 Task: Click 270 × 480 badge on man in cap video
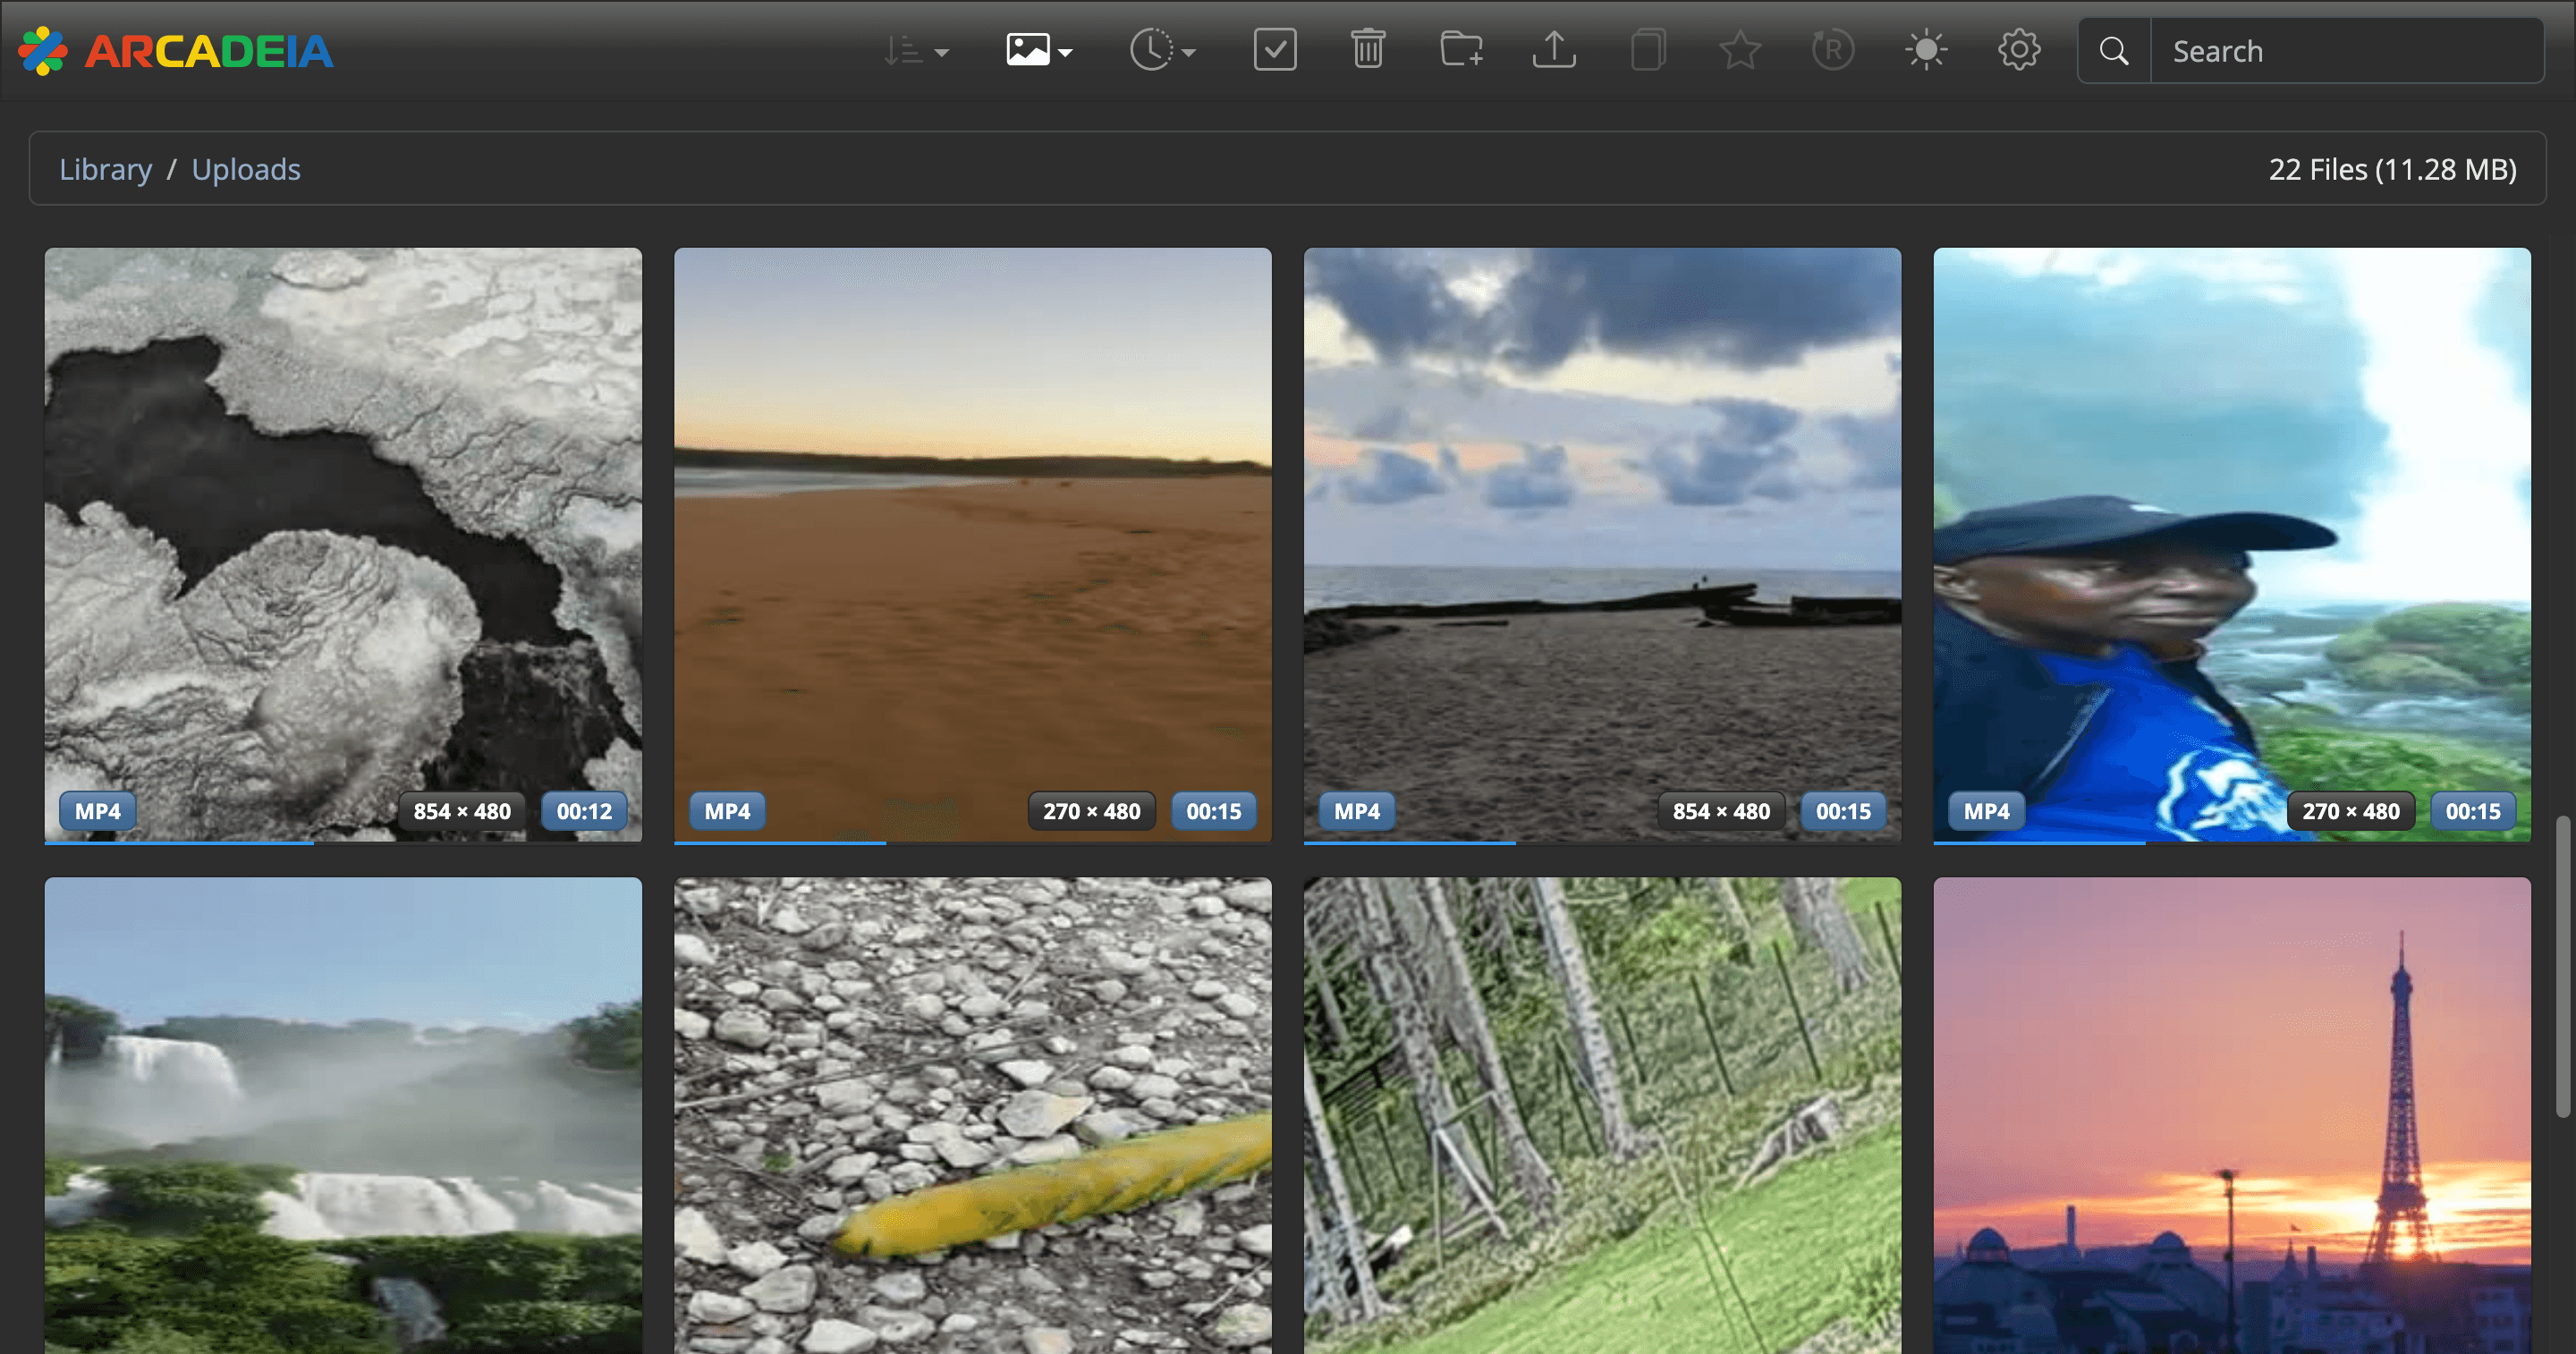click(x=2351, y=811)
